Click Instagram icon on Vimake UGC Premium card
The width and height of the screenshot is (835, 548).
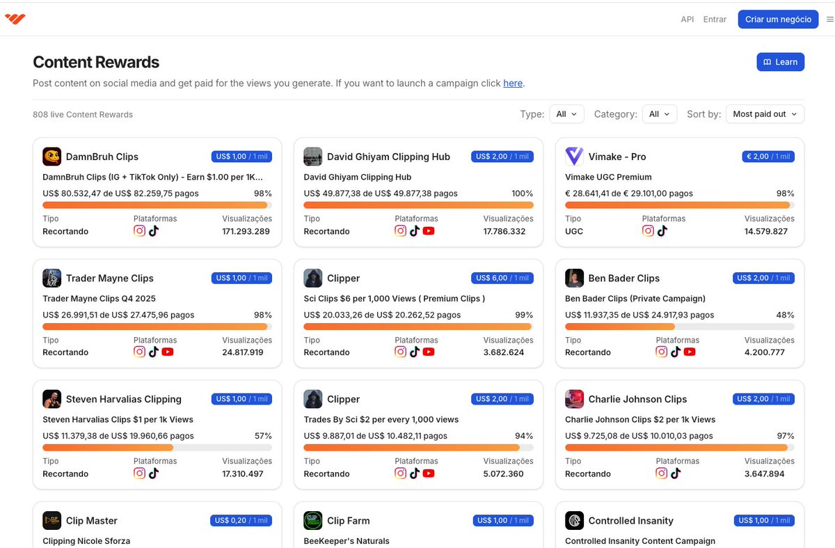(648, 231)
